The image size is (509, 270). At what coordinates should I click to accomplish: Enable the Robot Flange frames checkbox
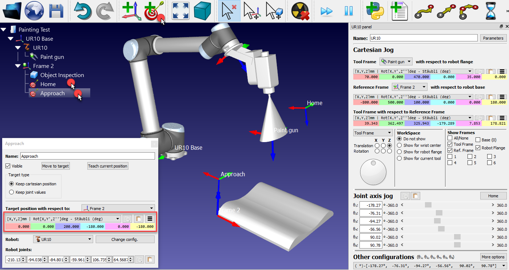tap(477, 148)
